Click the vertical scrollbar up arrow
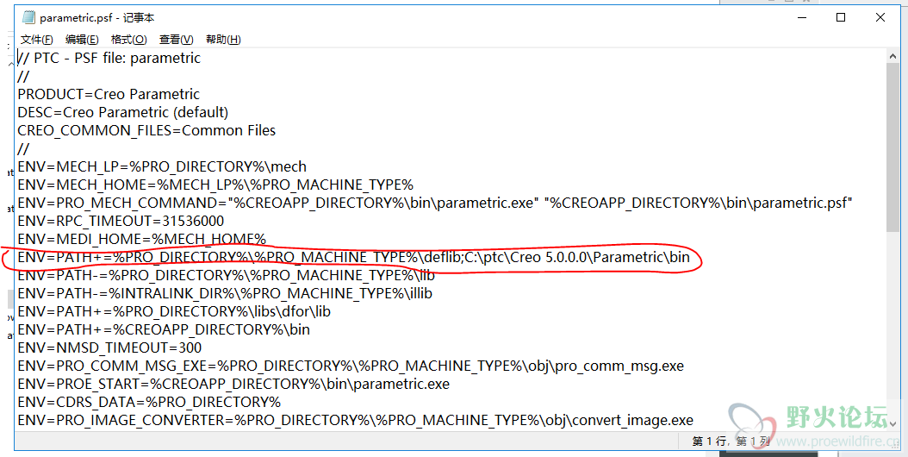This screenshot has width=908, height=457. [x=892, y=56]
